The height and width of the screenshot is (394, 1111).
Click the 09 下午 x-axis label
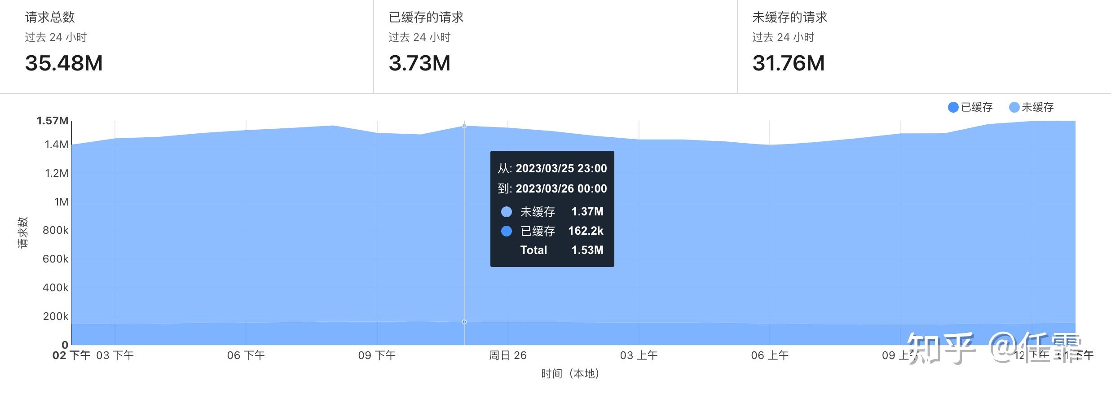tap(377, 355)
